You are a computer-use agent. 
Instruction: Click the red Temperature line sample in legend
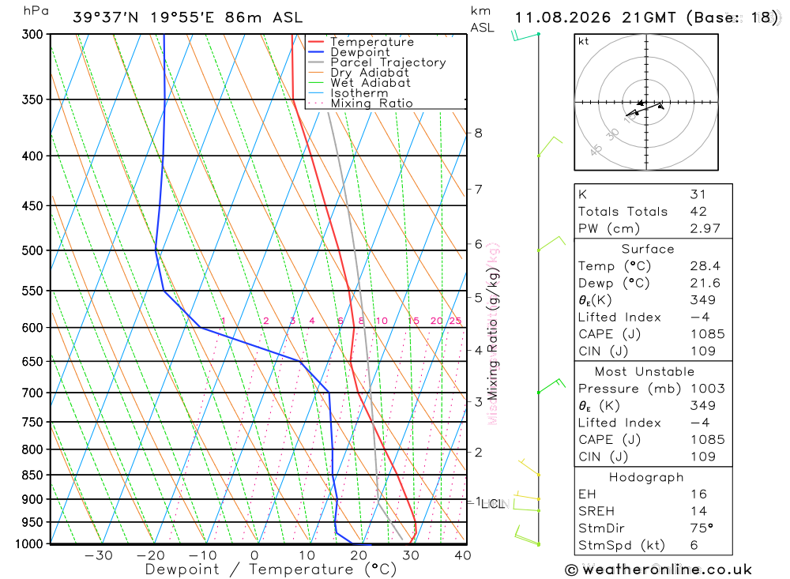pyautogui.click(x=316, y=42)
